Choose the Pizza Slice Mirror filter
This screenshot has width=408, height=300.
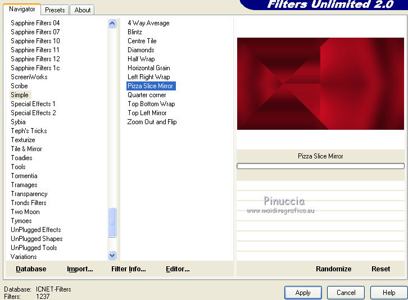tap(151, 86)
